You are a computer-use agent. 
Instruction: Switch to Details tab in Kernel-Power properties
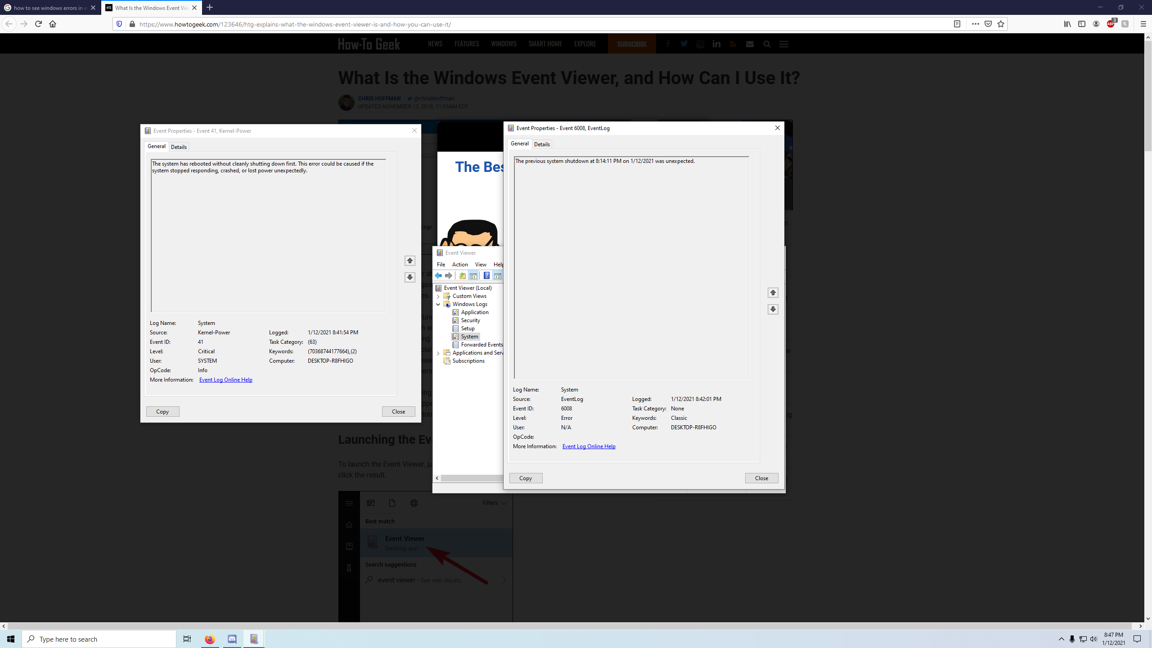[x=179, y=147]
